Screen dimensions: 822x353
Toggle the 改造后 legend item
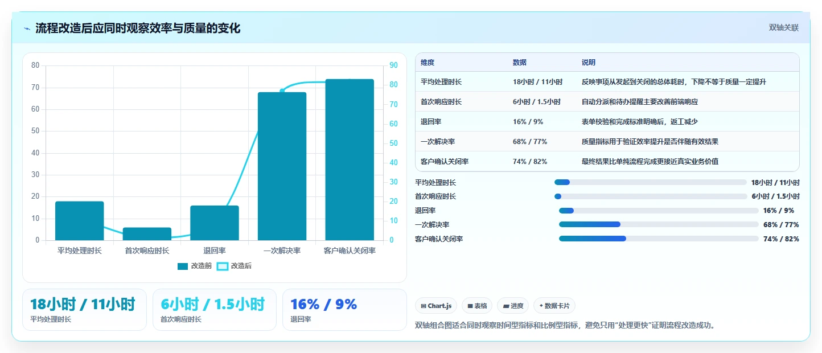(x=235, y=266)
